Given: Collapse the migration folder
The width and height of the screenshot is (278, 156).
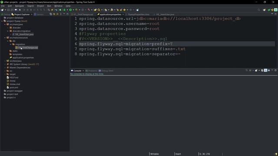Looking at the screenshot, I should (11, 44).
